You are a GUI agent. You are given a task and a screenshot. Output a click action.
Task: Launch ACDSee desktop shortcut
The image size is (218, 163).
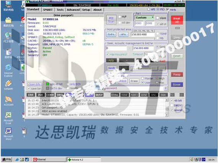coord(8,101)
